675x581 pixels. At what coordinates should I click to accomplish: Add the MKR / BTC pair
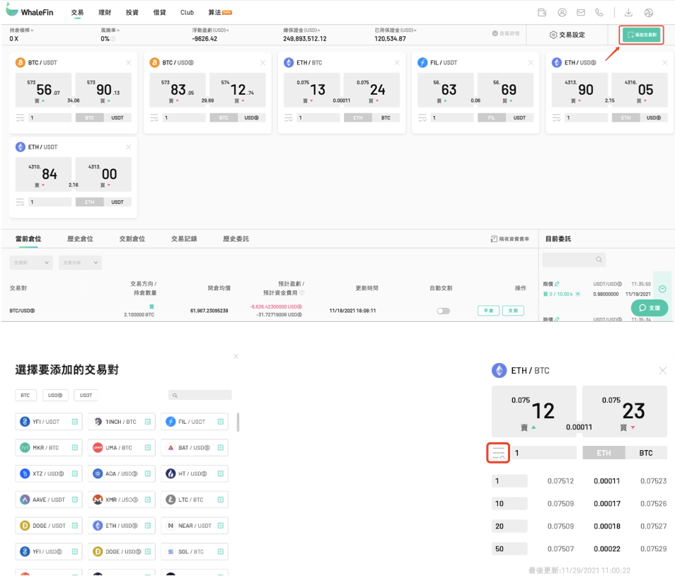tap(74, 448)
